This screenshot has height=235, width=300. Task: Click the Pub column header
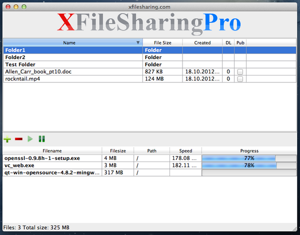coord(240,42)
